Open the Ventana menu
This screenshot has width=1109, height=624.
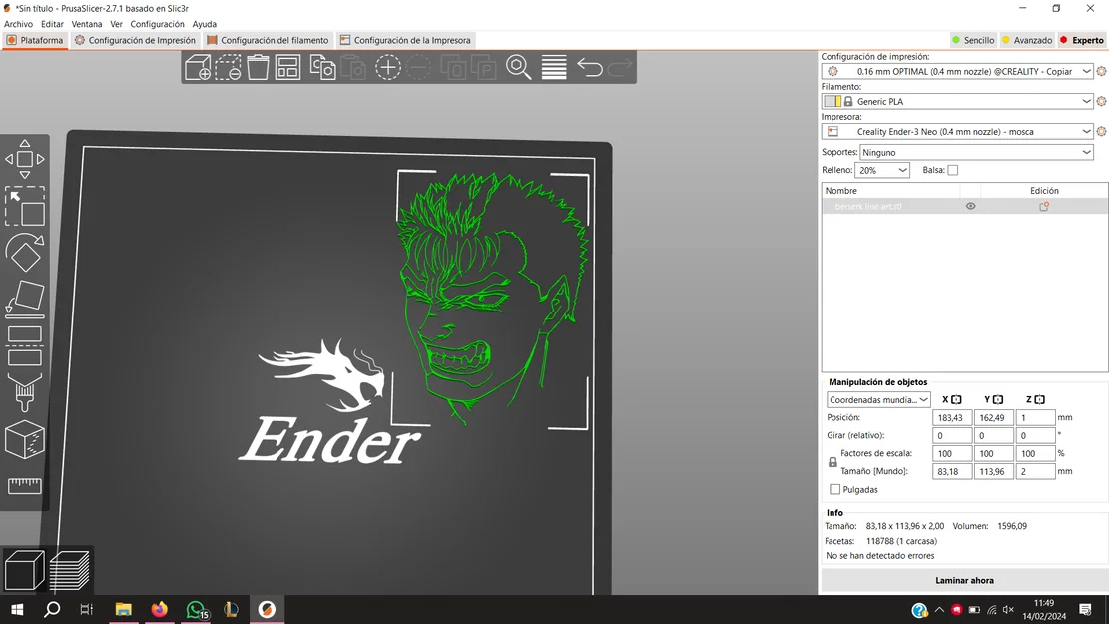86,24
